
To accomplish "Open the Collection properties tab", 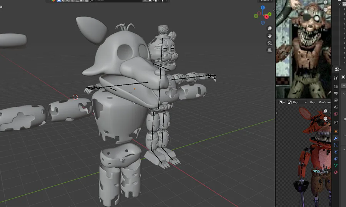I will [336, 123].
